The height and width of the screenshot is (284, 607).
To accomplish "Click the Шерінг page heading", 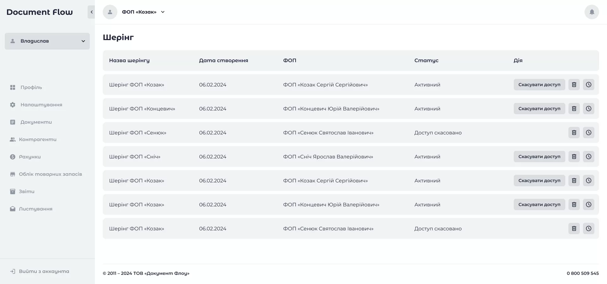I will [118, 37].
